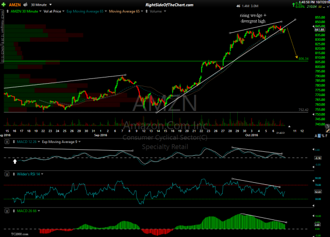This screenshot has height=237, width=330.
Task: Click the green plus add-indicator icon
Action: click(x=4, y=5)
